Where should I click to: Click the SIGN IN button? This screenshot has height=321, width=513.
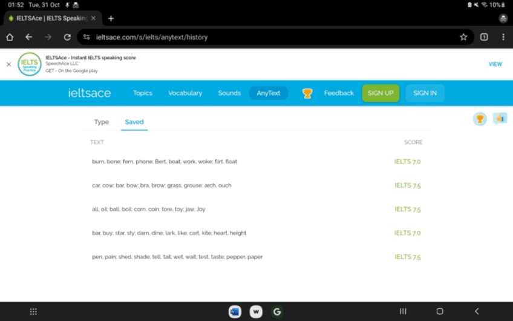point(425,93)
